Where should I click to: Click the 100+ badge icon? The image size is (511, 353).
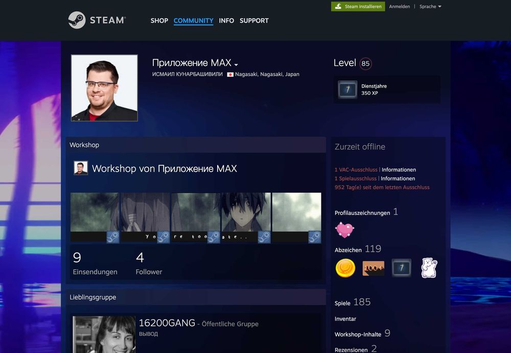(x=373, y=268)
